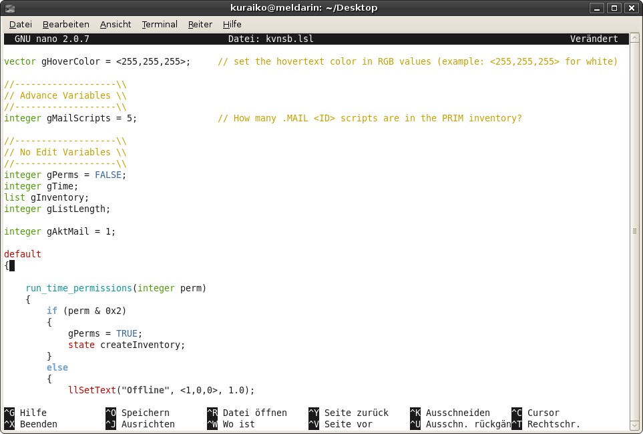Maximize the terminal window

tap(614, 8)
